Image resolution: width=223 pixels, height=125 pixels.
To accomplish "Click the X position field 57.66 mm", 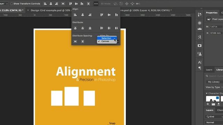I will coord(216,33).
